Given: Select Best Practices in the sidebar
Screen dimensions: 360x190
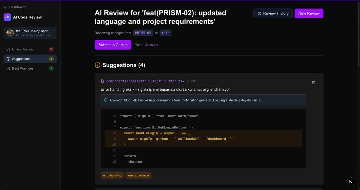Looking at the screenshot, I should click(x=22, y=68).
